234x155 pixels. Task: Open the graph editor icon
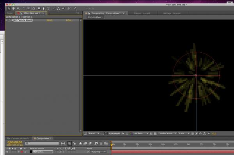106,144
